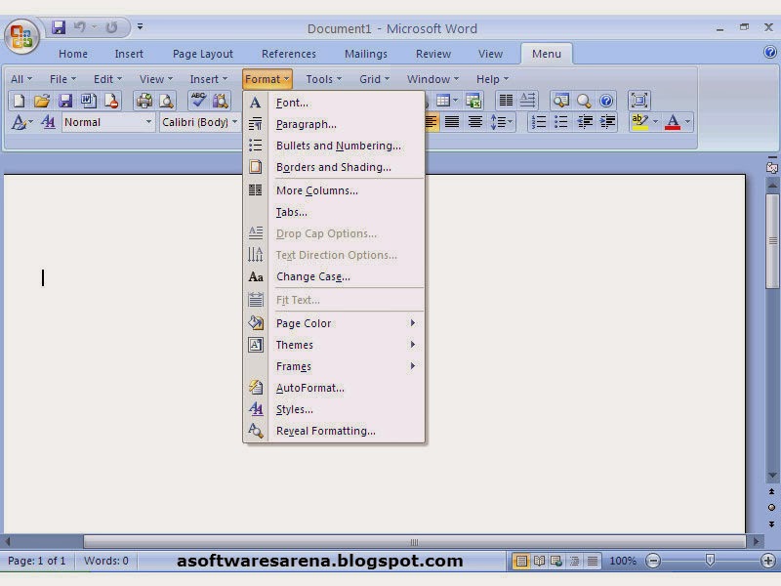Expand the File menu dropdown

click(x=62, y=79)
